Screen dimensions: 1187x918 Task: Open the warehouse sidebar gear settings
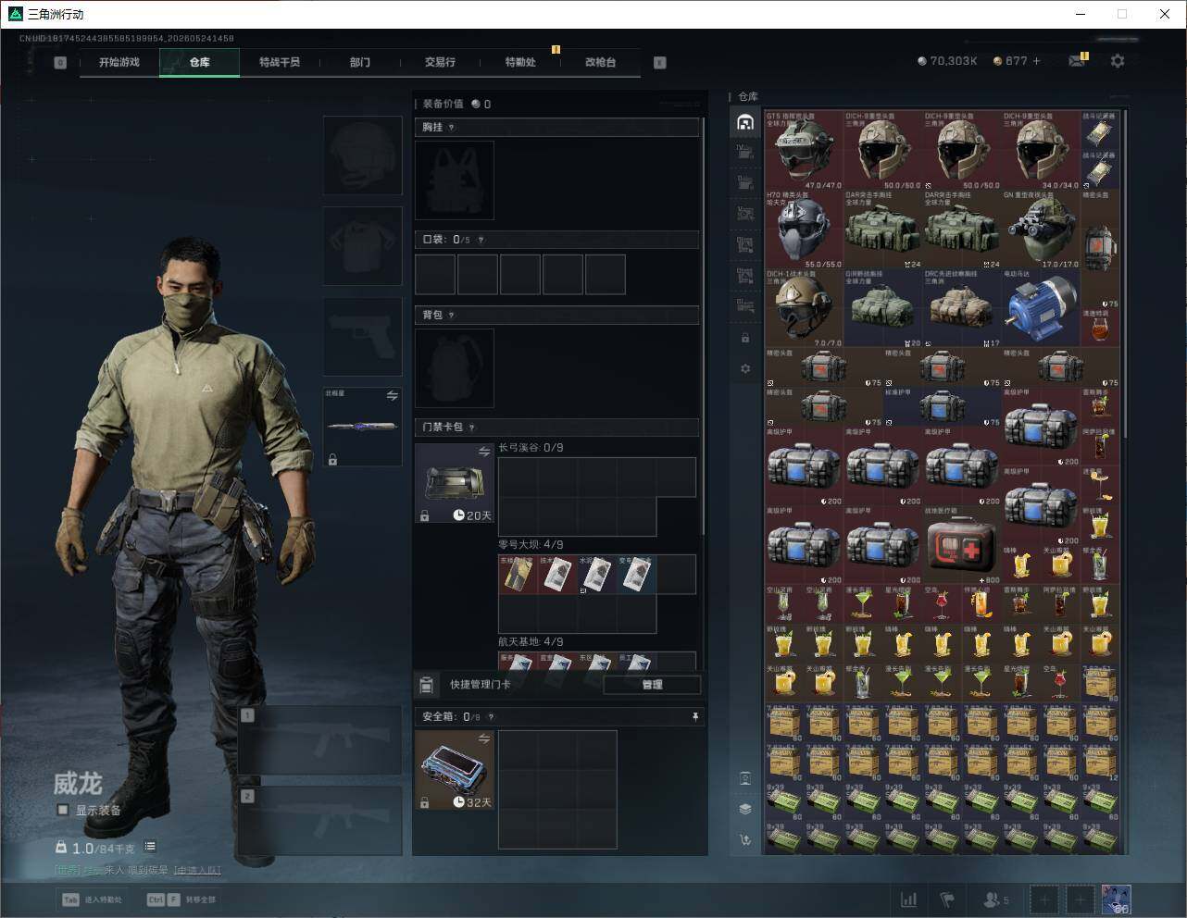click(x=745, y=369)
